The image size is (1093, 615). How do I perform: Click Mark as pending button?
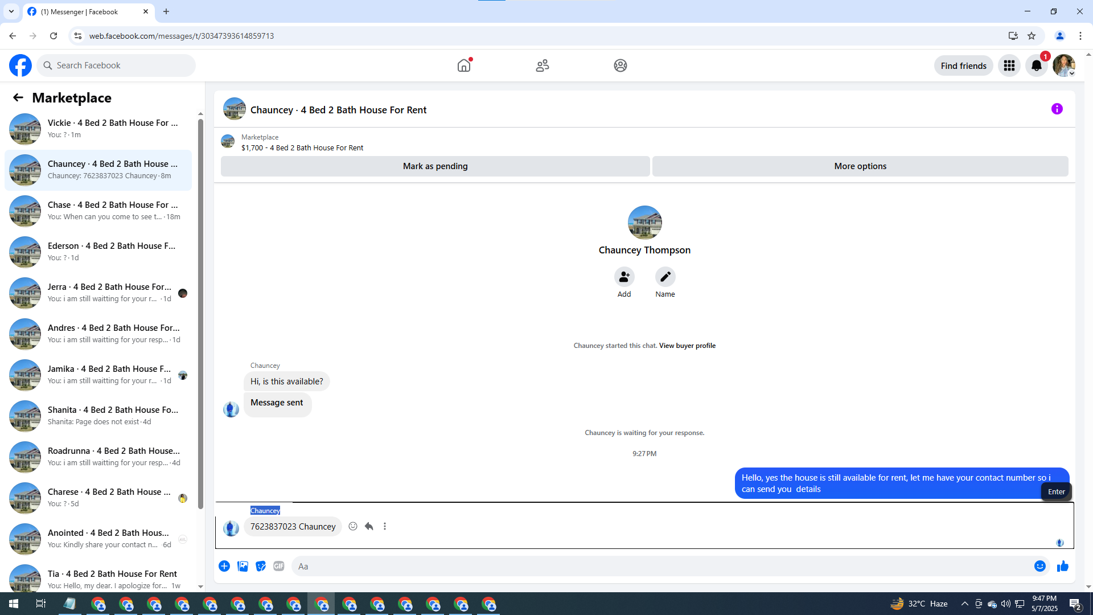(x=435, y=166)
